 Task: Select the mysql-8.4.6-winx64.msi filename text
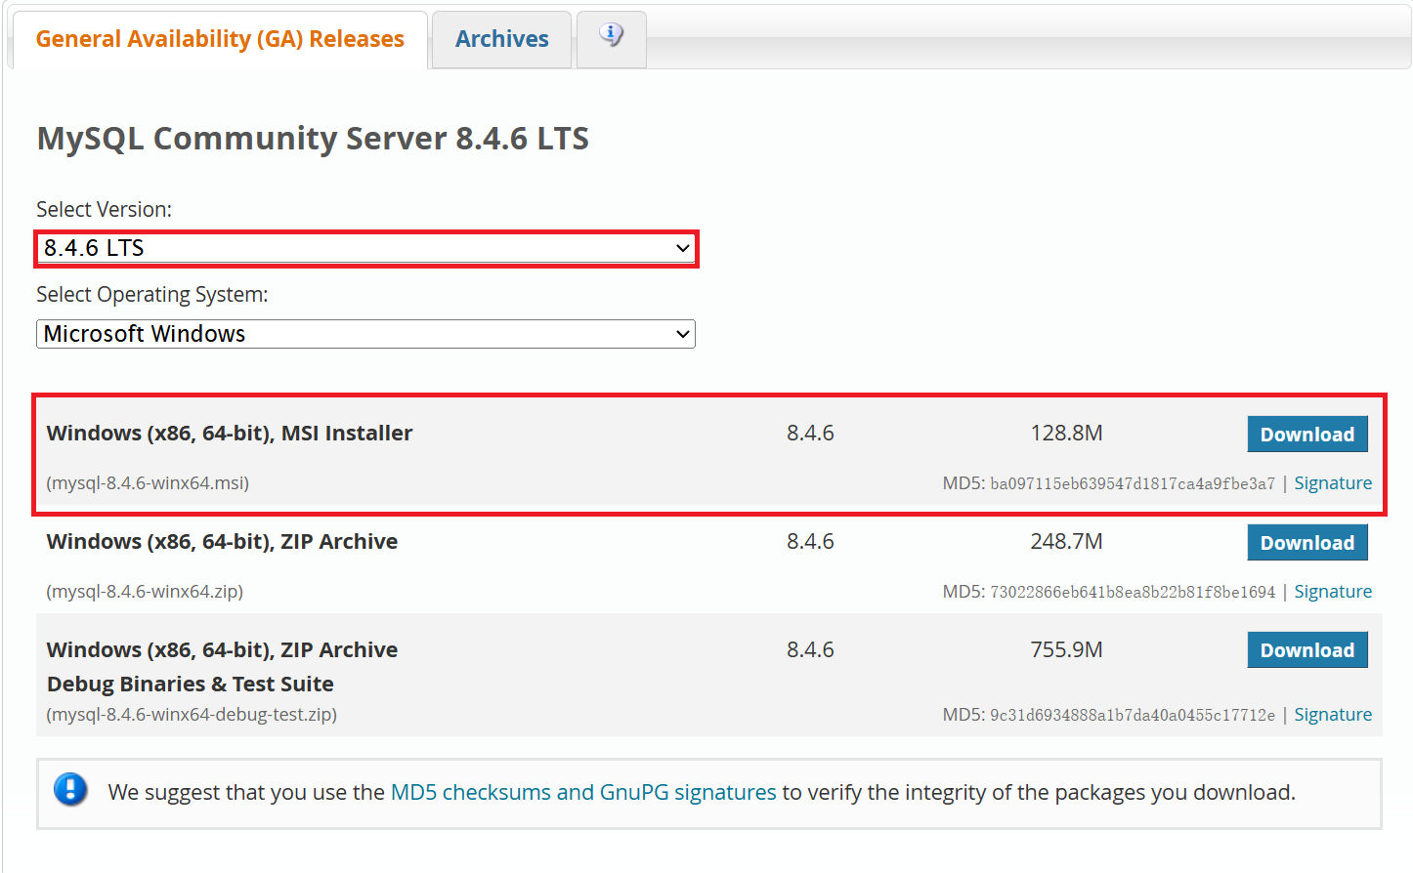[147, 482]
